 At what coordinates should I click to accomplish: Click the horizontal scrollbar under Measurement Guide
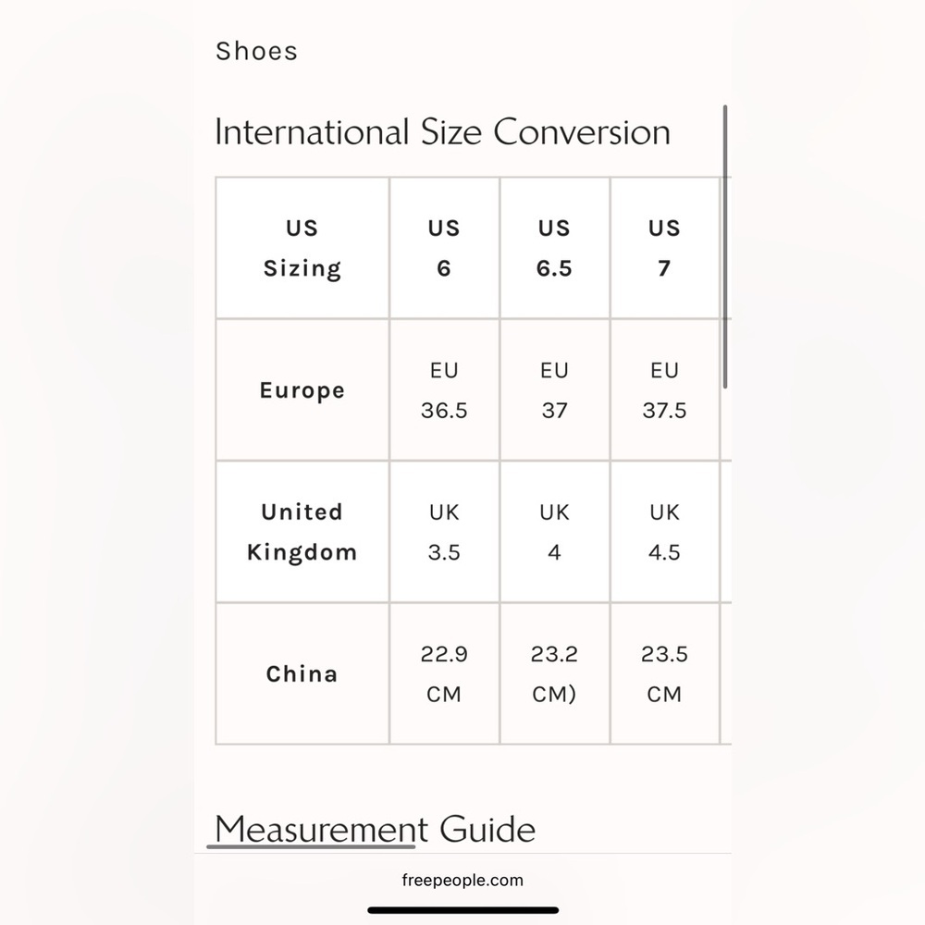click(311, 846)
